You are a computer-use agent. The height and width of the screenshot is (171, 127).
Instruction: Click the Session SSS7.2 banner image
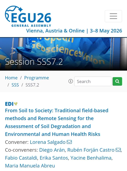[x=64, y=54]
